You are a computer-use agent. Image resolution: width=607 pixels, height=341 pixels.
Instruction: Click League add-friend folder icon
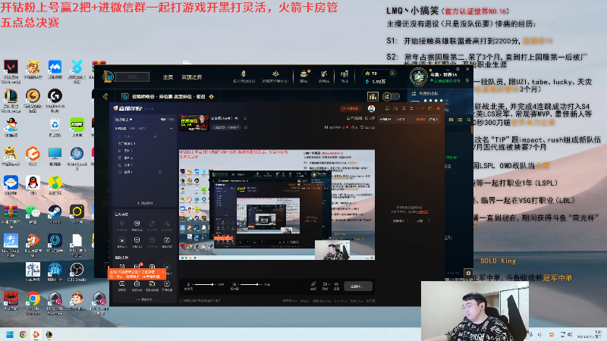click(x=451, y=120)
